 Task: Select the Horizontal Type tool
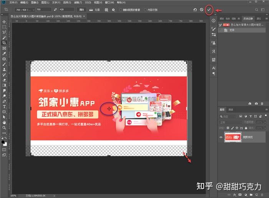4,107
